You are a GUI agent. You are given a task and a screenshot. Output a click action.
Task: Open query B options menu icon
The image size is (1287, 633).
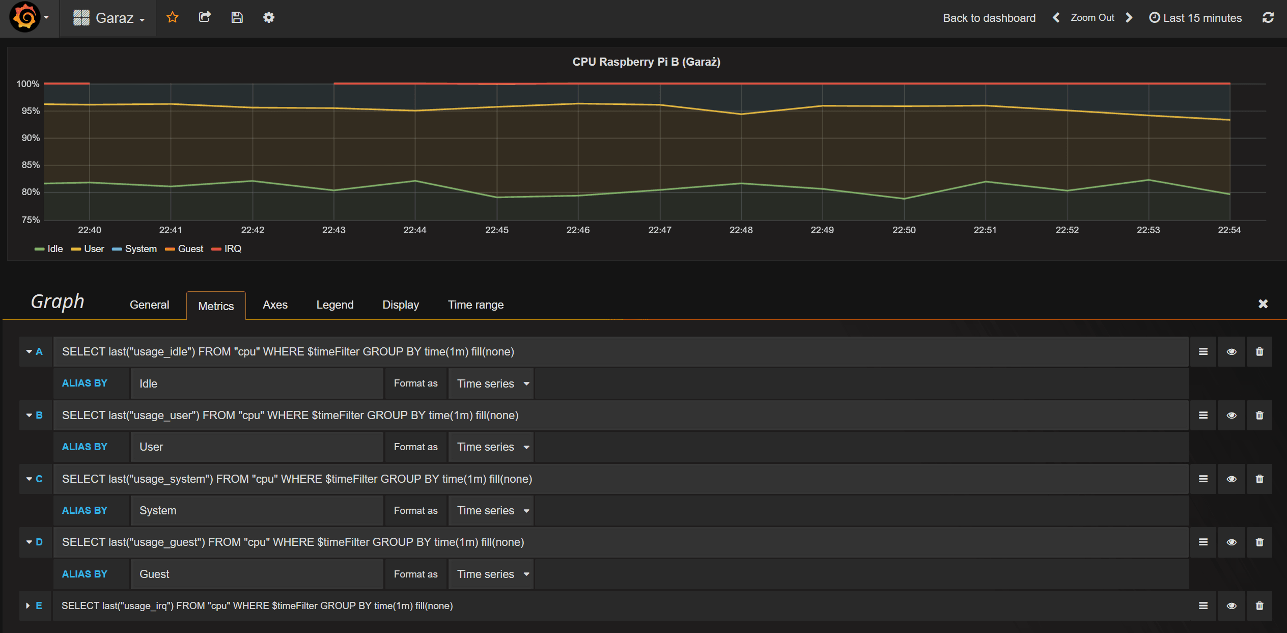click(x=1203, y=415)
